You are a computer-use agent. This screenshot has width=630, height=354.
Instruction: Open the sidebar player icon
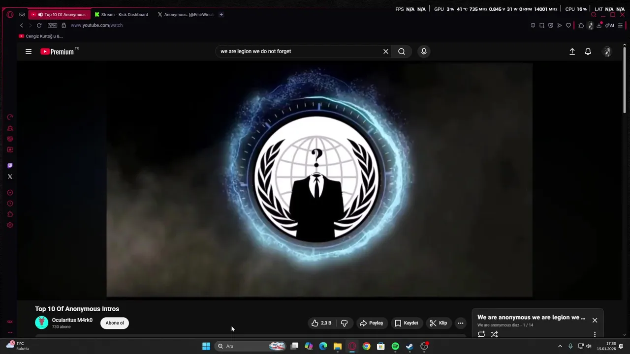[x=10, y=193]
